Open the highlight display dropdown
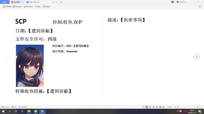 (x=28, y=6)
